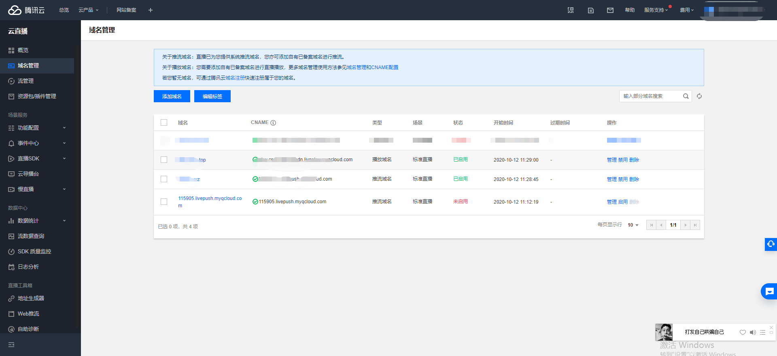Click 添加域名 button
777x356 pixels.
tap(172, 96)
